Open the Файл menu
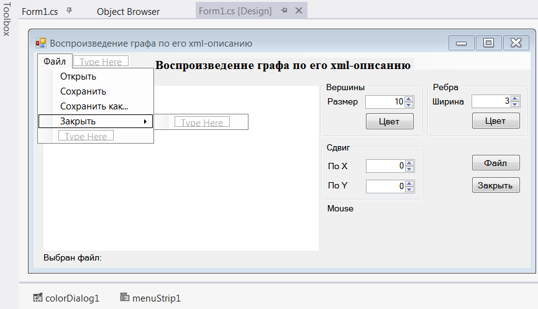The image size is (538, 309). pos(55,62)
